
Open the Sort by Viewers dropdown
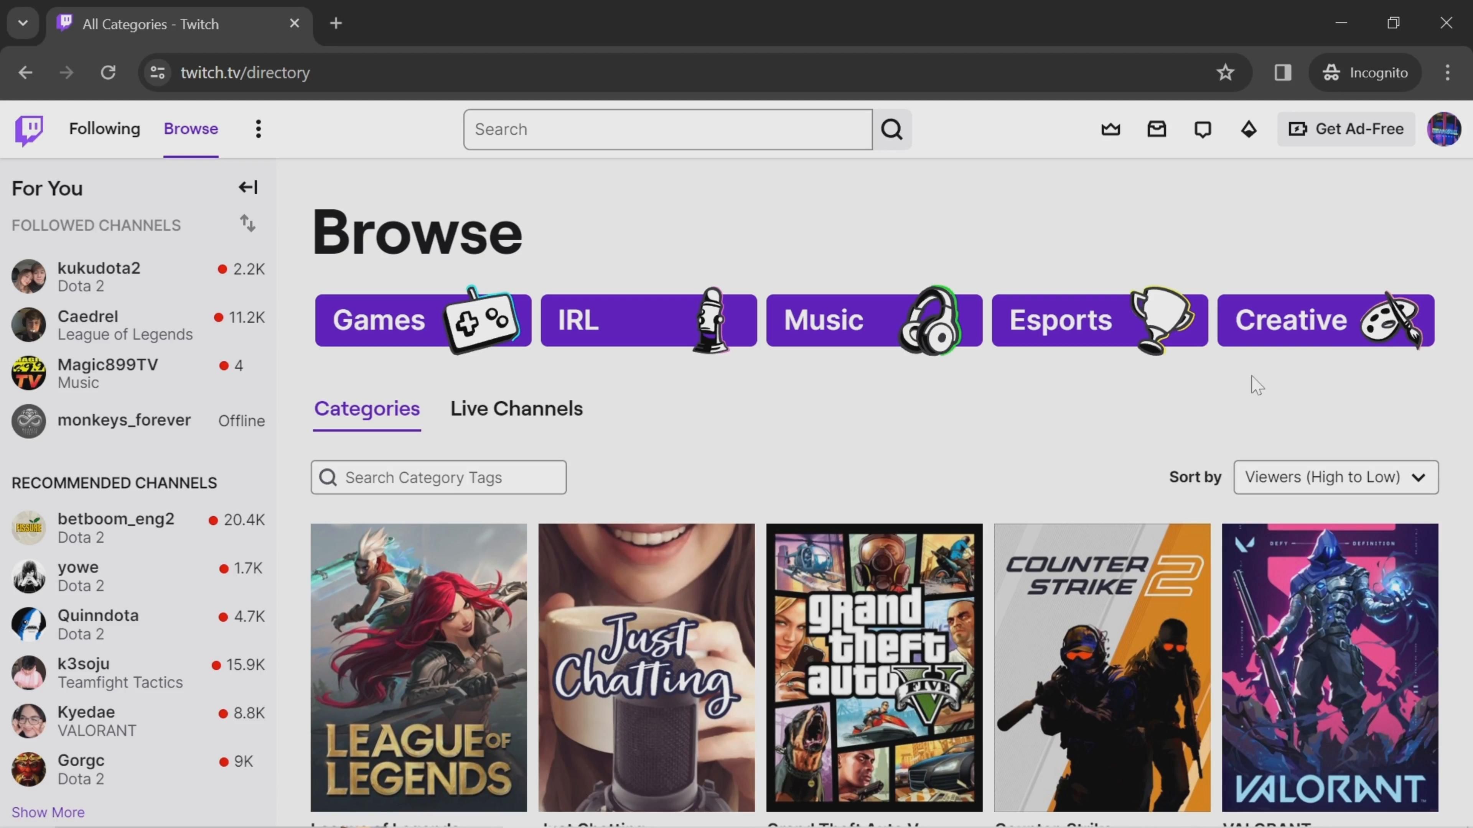1335,477
